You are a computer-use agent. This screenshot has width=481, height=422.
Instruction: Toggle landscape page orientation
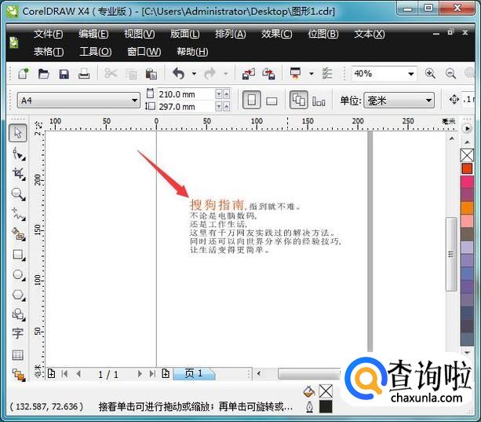(x=271, y=101)
